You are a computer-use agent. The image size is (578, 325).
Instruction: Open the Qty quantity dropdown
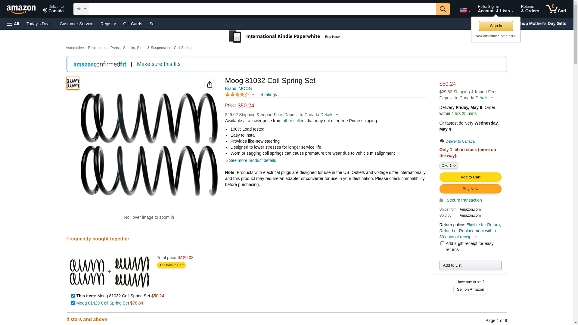[x=449, y=166]
